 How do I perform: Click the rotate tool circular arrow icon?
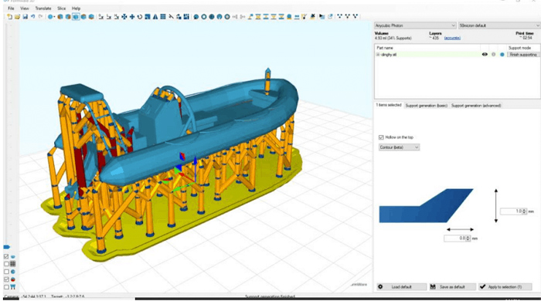pos(140,16)
